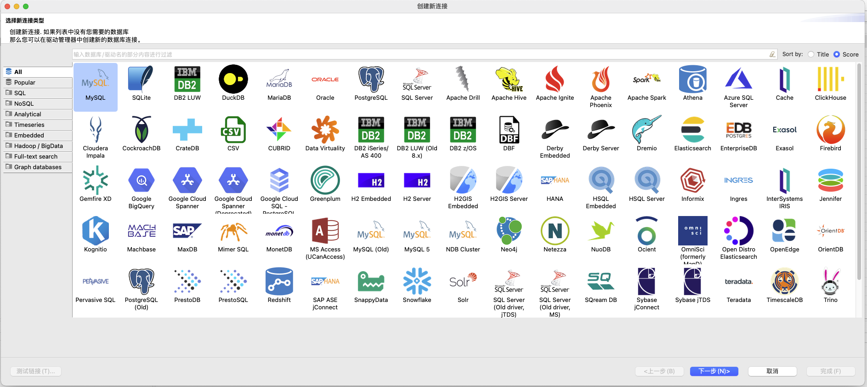Choose the CockroachDB icon

coord(142,130)
